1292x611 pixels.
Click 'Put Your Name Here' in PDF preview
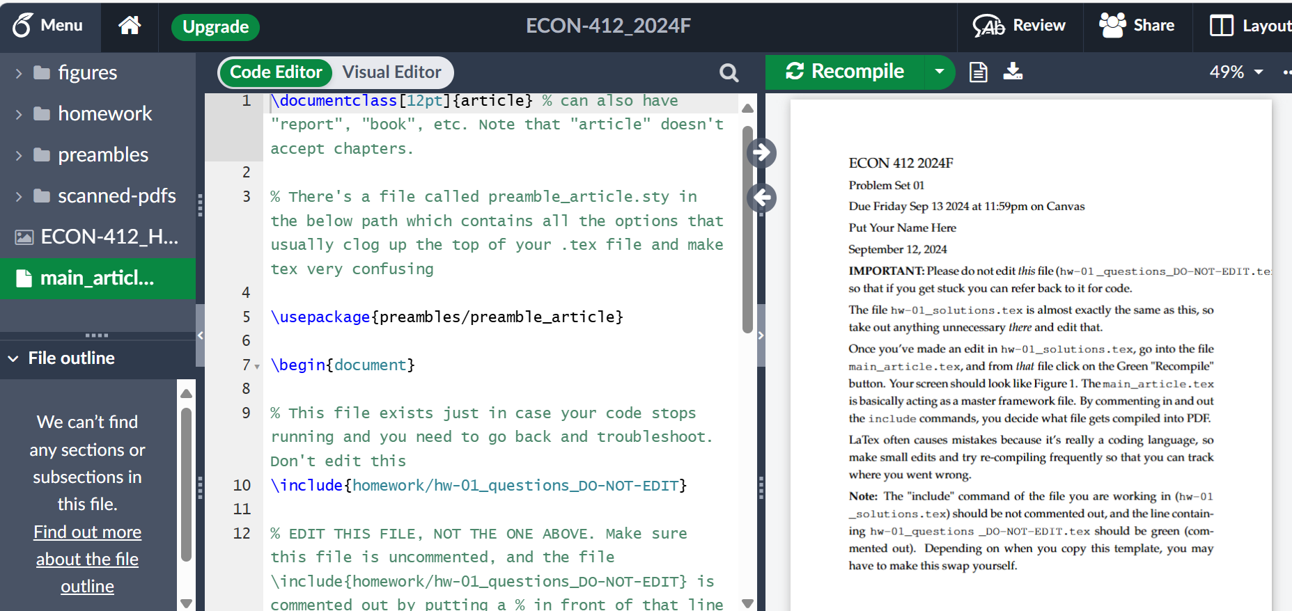(902, 228)
